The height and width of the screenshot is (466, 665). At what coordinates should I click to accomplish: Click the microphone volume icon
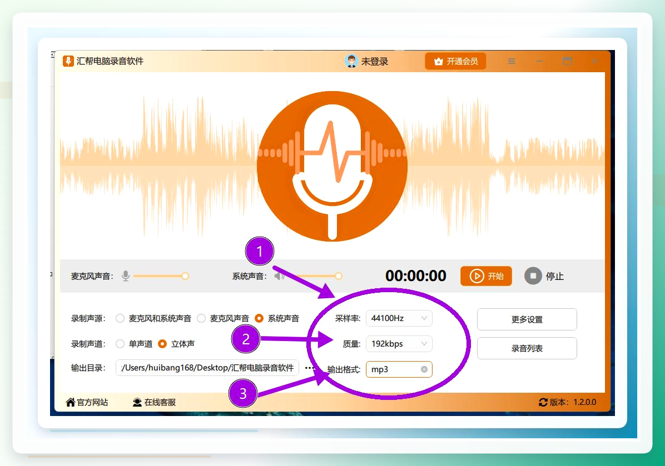[126, 276]
